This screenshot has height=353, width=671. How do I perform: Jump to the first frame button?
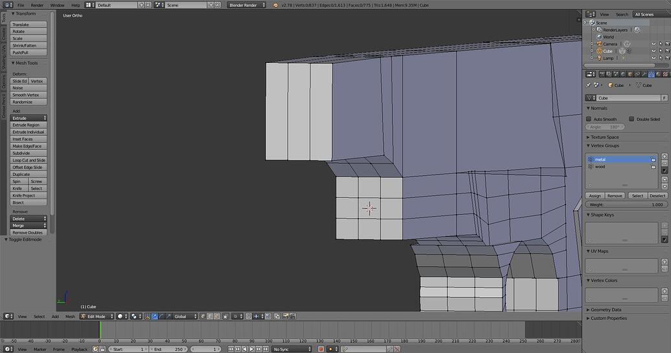coord(231,349)
